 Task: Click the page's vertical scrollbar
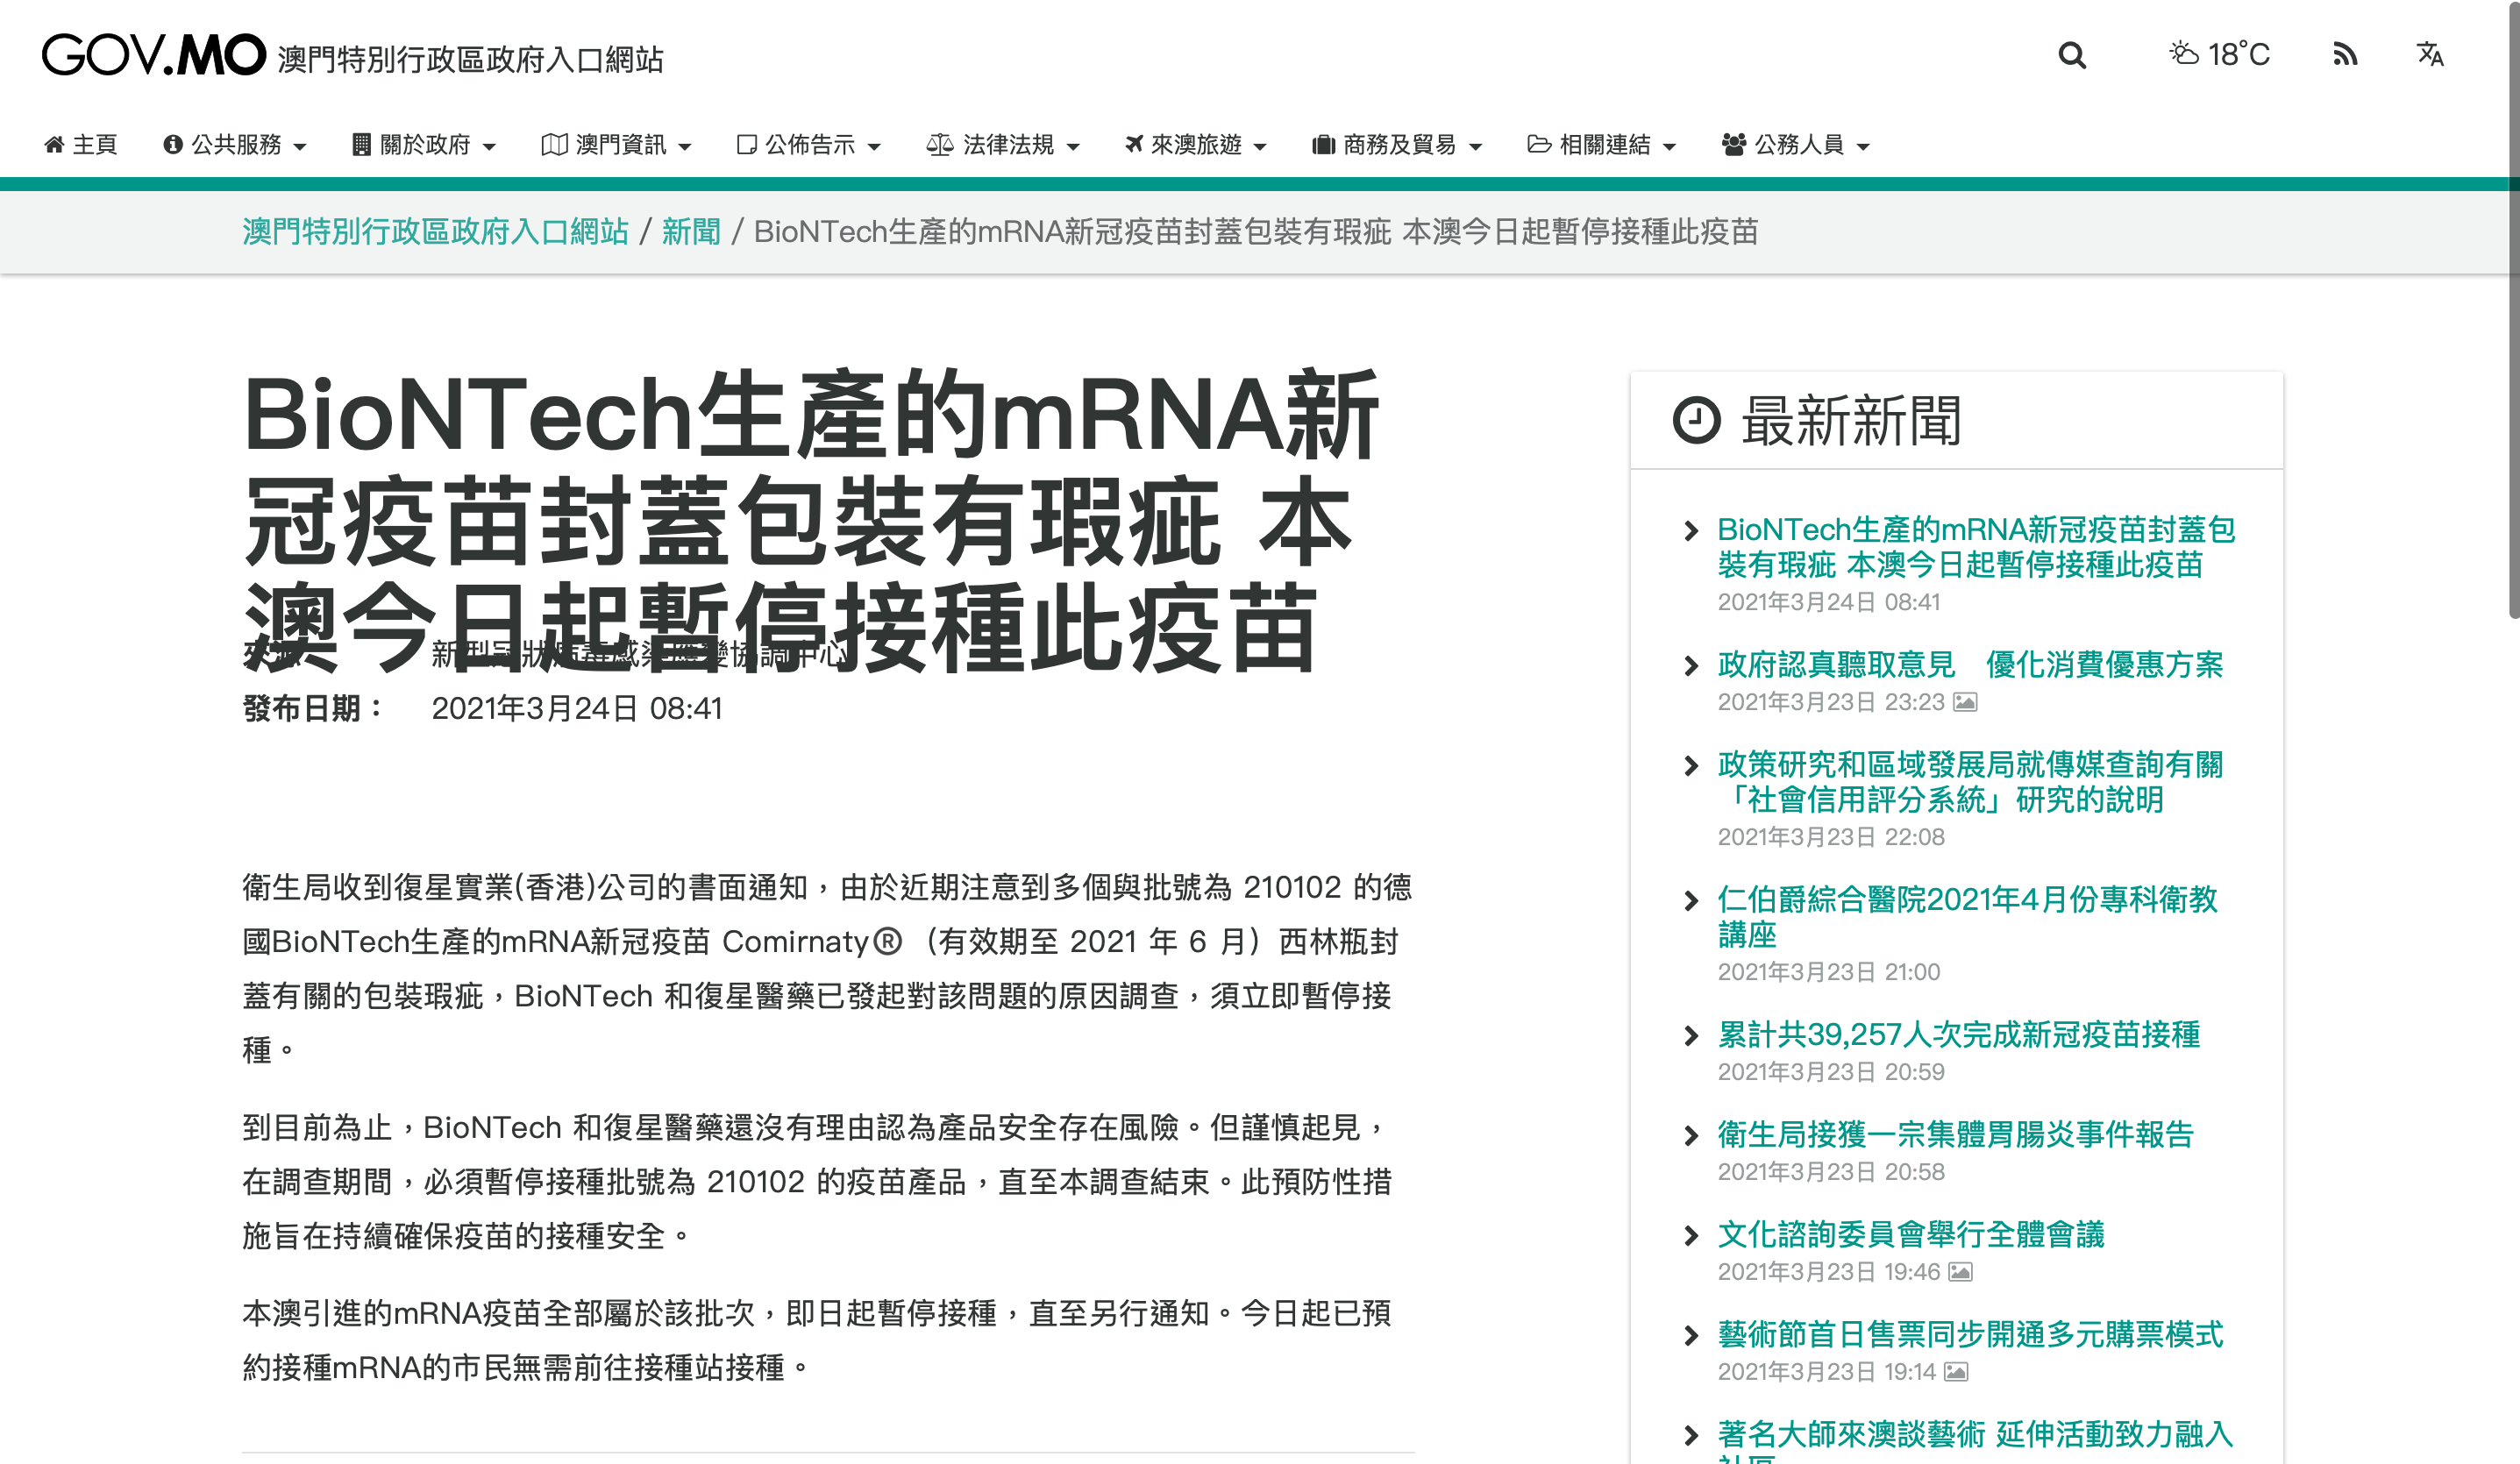[2513, 310]
